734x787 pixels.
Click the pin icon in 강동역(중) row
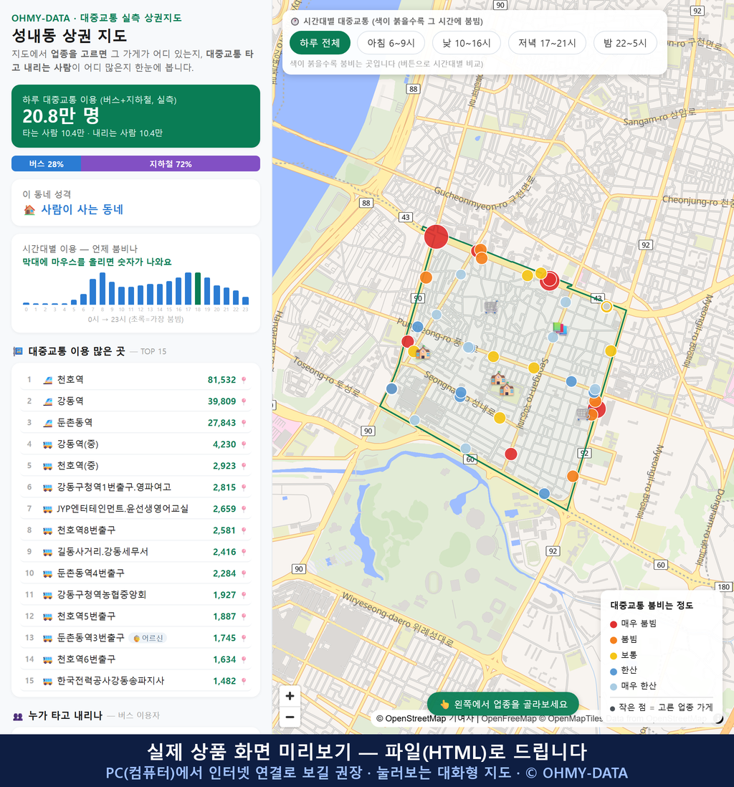pos(244,444)
